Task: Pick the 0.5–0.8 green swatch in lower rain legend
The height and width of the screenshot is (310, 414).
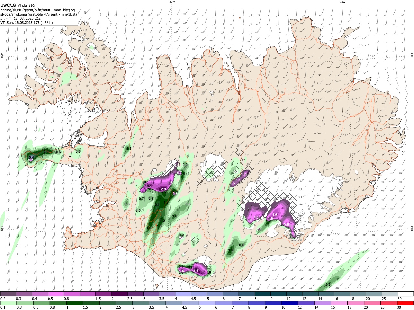Action: pyautogui.click(x=41, y=303)
